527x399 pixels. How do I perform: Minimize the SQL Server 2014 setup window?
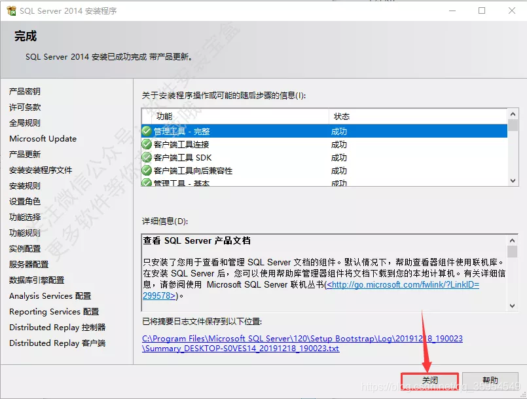tap(452, 10)
